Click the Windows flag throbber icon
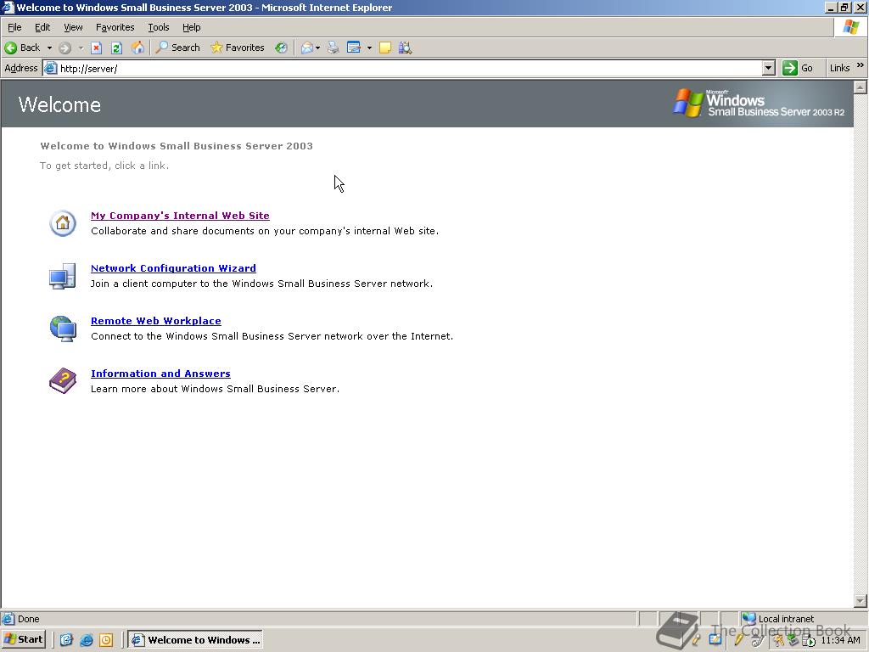The height and width of the screenshot is (652, 869). pos(850,27)
